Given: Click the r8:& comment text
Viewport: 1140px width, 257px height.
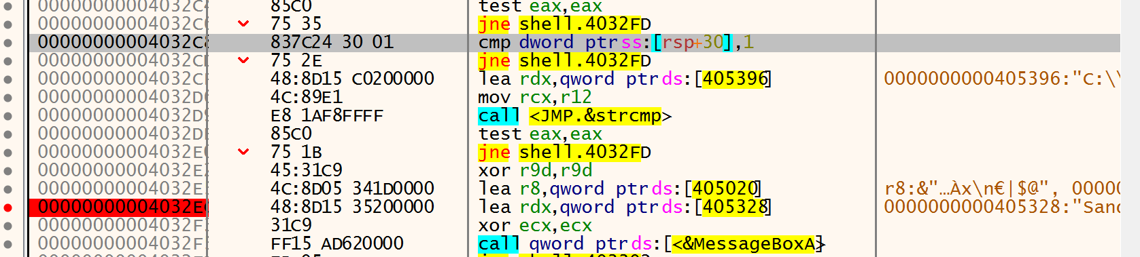Looking at the screenshot, I should 1001,189.
